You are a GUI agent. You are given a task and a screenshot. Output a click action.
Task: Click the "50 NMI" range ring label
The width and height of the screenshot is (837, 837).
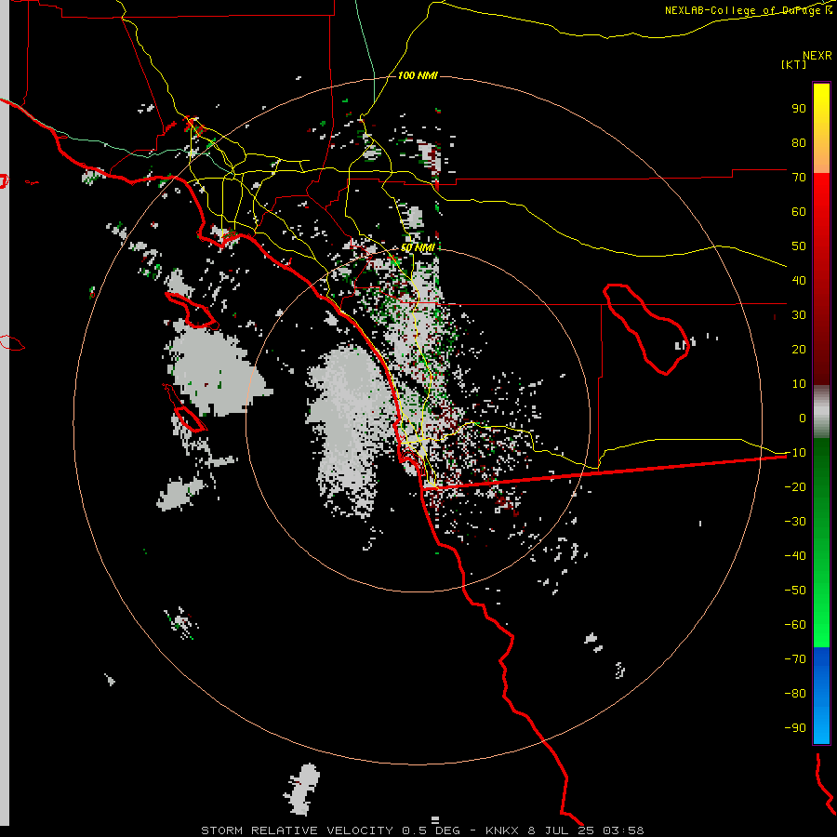(418, 247)
